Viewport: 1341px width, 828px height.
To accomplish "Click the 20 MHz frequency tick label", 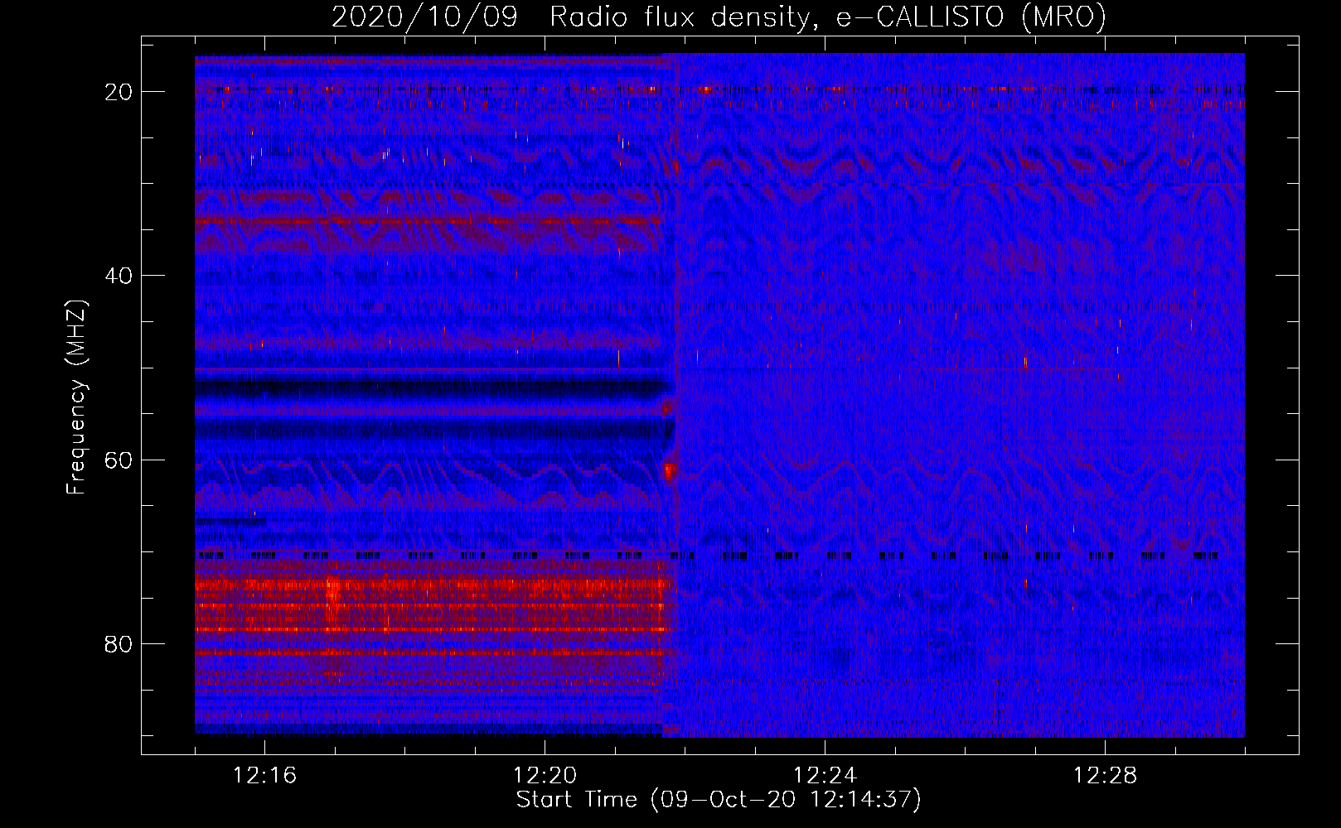I will tap(119, 92).
